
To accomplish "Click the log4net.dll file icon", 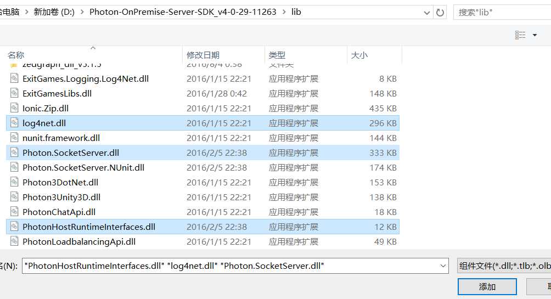I will 14,123.
